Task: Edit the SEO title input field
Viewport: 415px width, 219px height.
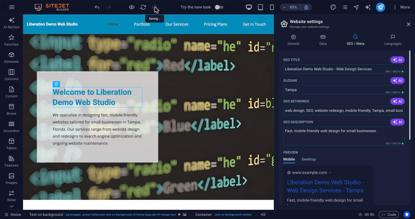Action: [x=344, y=69]
